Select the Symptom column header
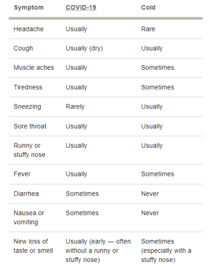This screenshot has height=267, width=209. tap(29, 7)
